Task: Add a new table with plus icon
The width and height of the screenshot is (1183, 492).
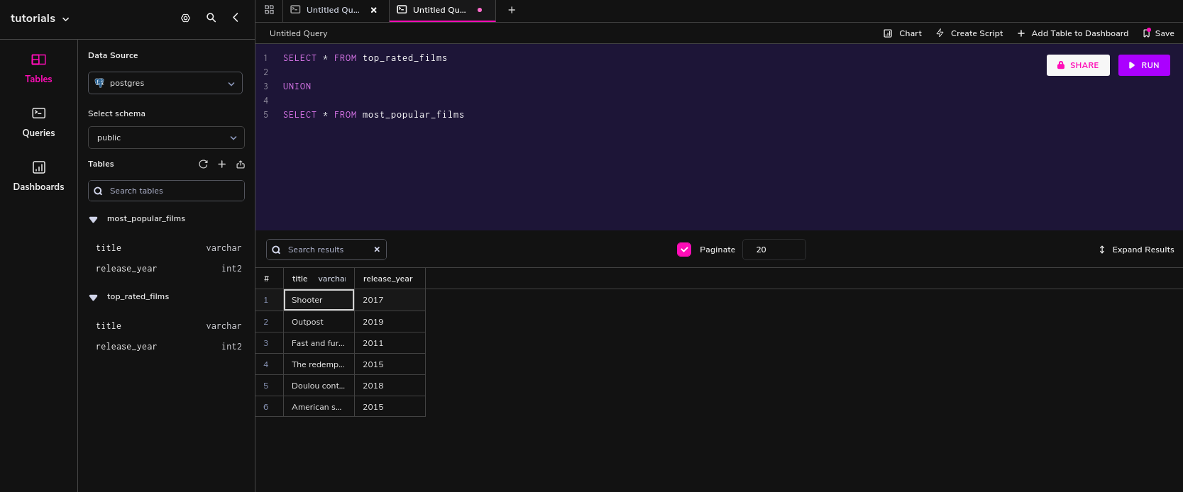Action: click(x=221, y=164)
